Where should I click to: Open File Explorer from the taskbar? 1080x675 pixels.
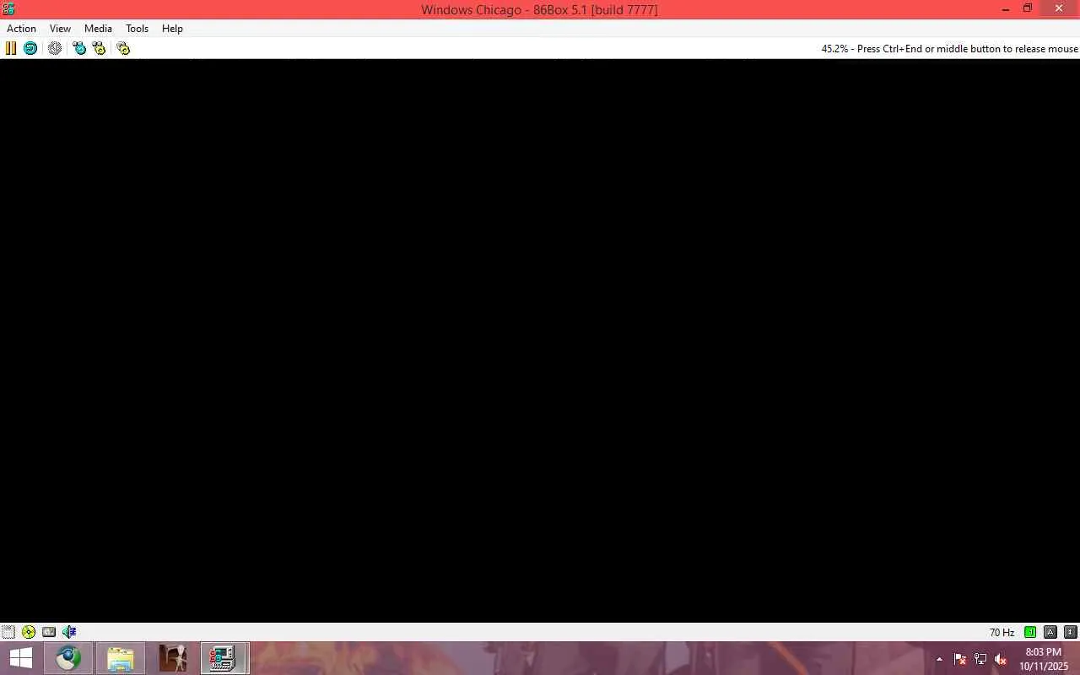pyautogui.click(x=121, y=658)
